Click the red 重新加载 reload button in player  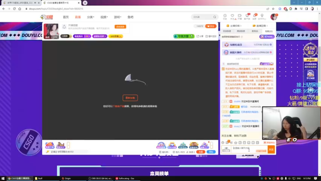coord(130,98)
